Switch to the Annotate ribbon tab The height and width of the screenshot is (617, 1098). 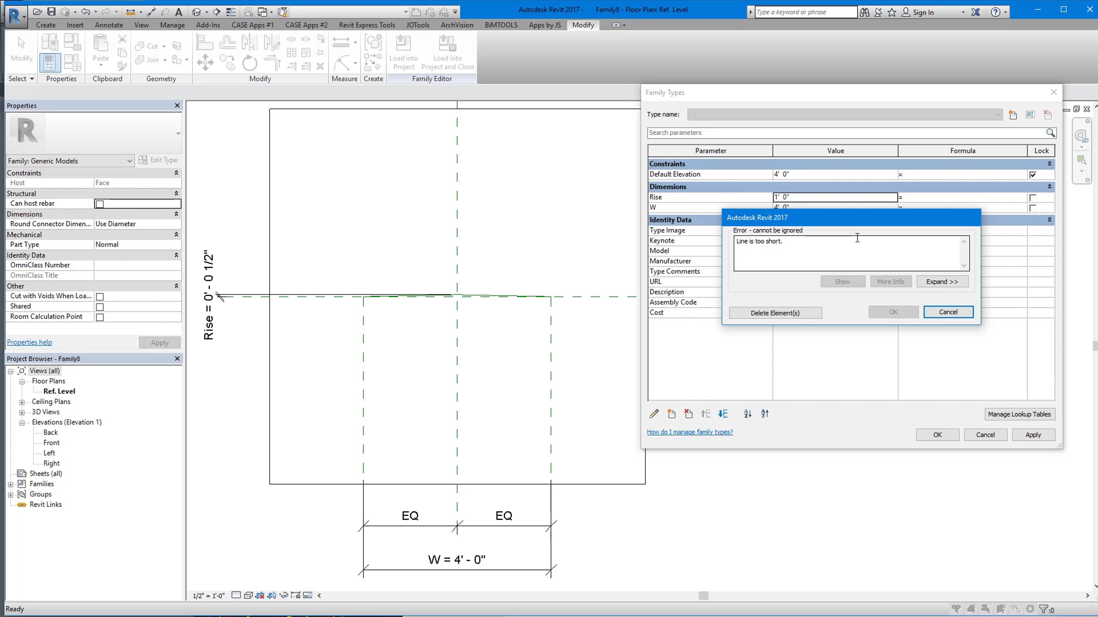[x=109, y=25]
